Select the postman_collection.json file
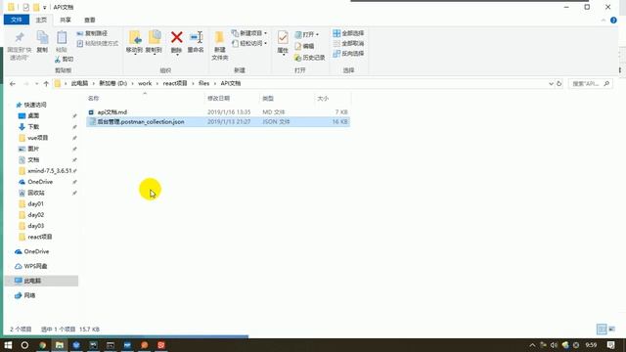Viewport: 626px width, 352px height. point(218,121)
